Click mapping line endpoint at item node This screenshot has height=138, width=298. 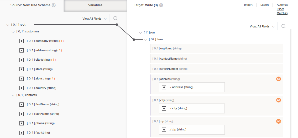point(134,39)
